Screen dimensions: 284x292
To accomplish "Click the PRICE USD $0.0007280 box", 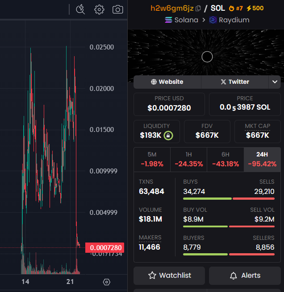I will tap(169, 104).
